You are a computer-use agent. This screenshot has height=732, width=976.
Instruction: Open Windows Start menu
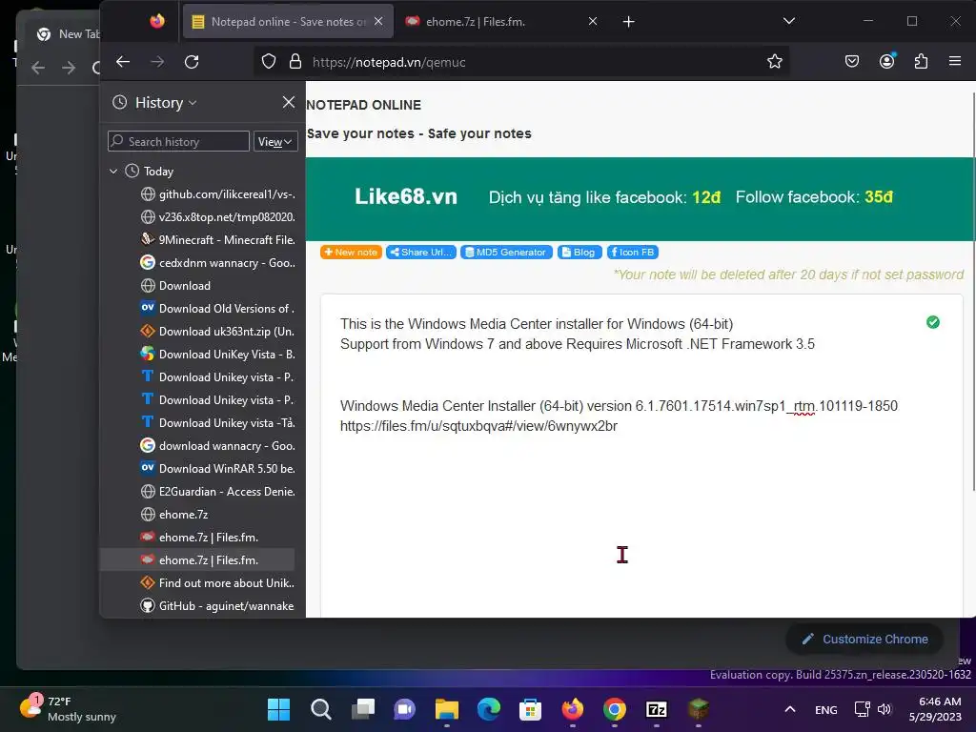[278, 709]
